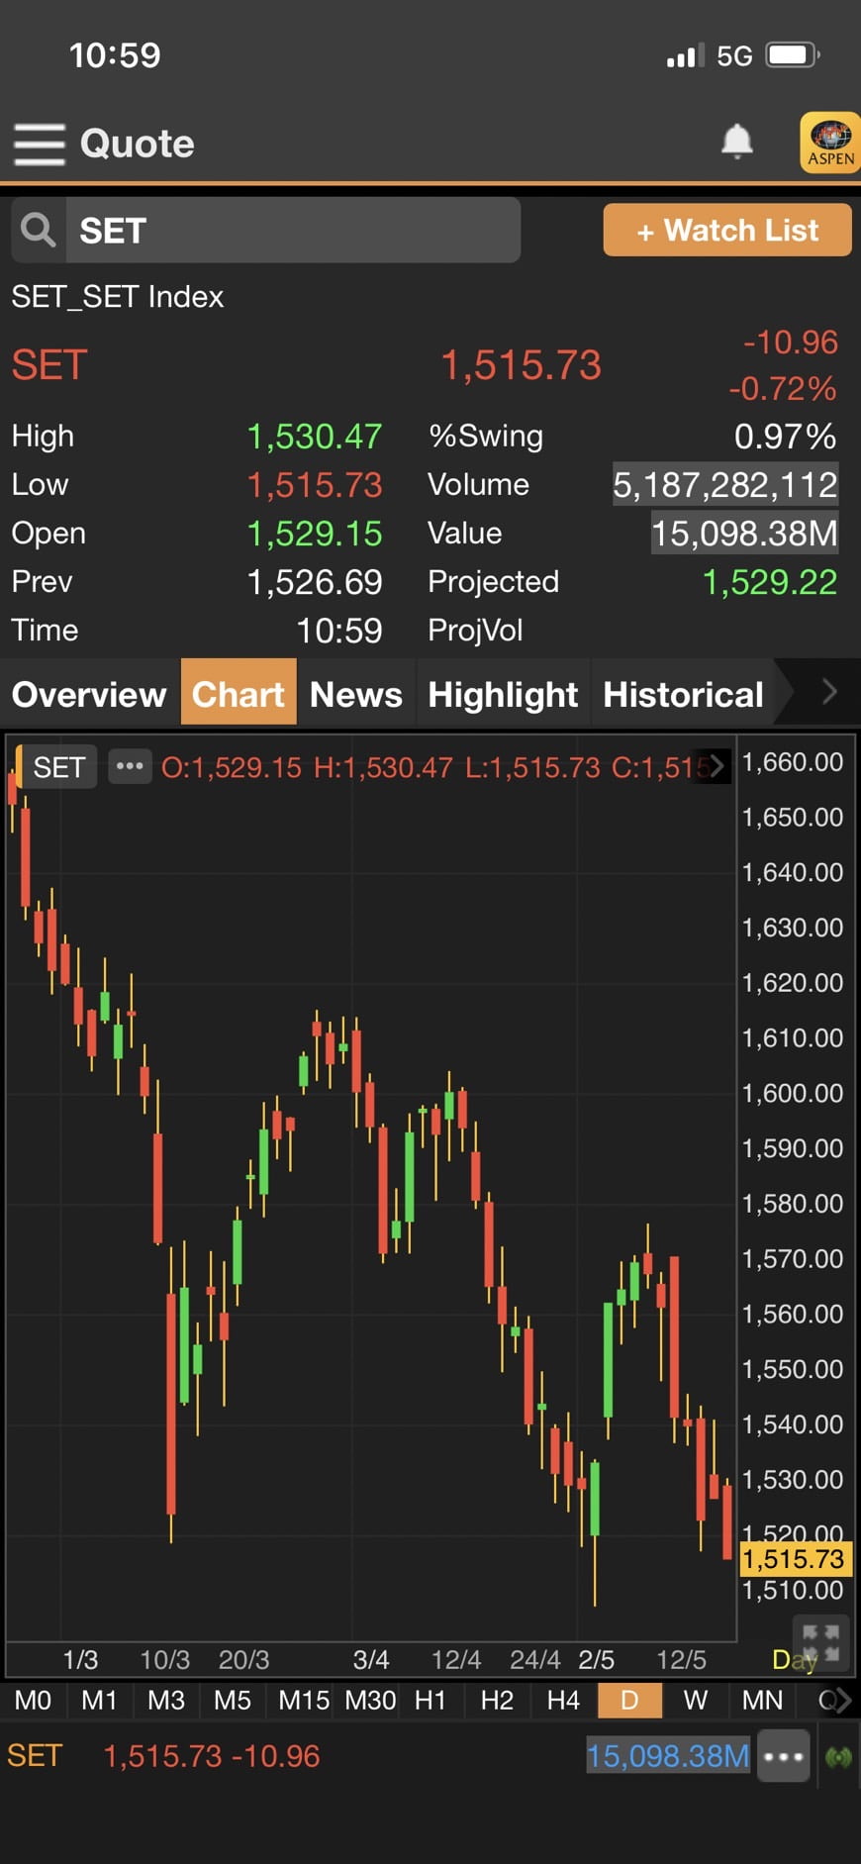
Task: Add SET to Watch List
Action: pos(726,231)
